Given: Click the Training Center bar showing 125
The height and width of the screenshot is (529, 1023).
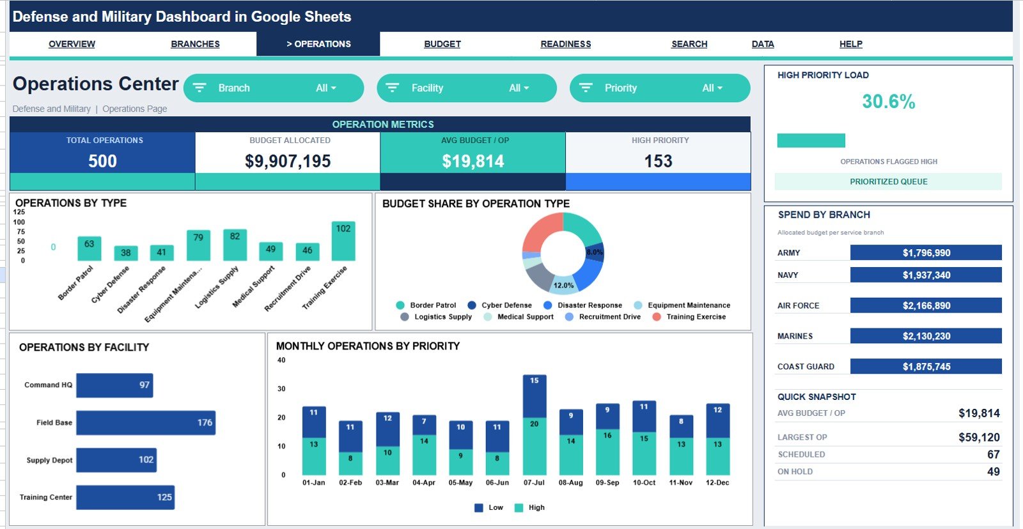Looking at the screenshot, I should 125,498.
